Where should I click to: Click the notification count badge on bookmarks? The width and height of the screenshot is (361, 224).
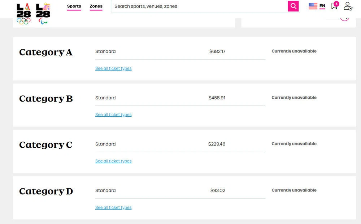click(336, 4)
